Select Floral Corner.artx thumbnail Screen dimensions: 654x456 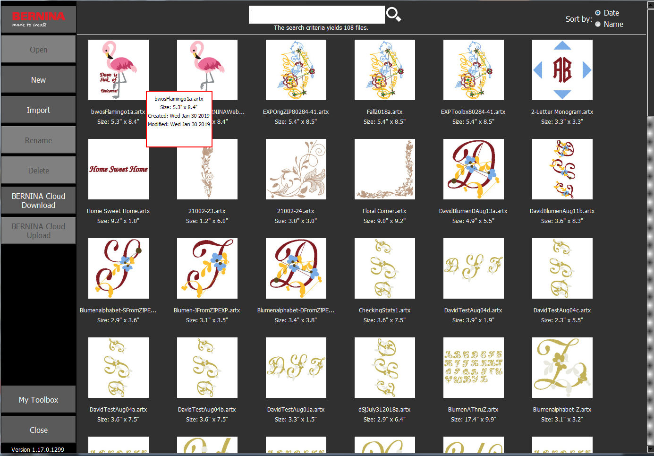385,169
